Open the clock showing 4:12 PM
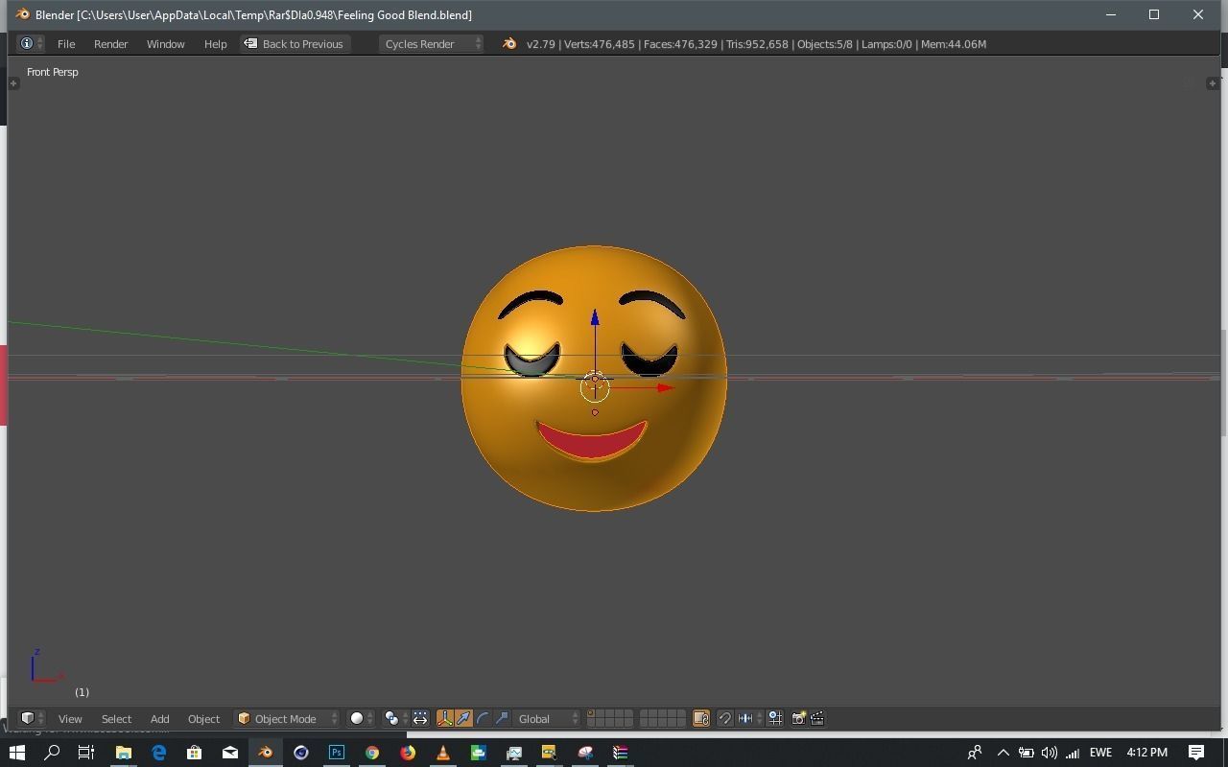Screen dimensions: 1228x767 click(1146, 753)
